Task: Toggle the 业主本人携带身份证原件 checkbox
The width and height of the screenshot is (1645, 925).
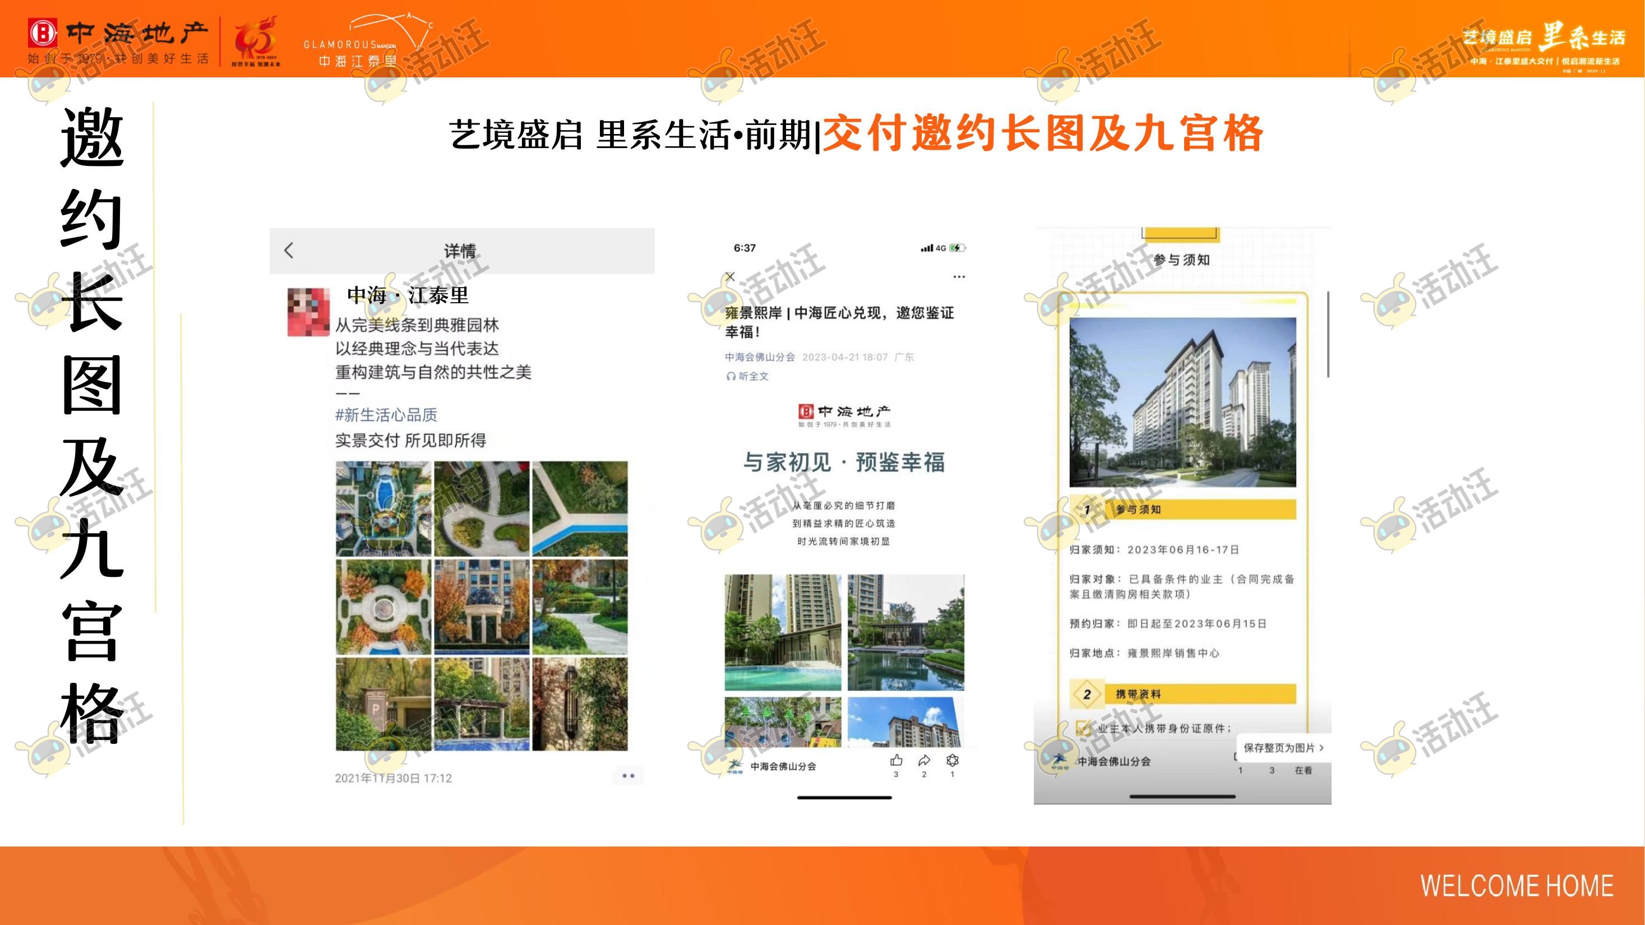Action: pos(1083,728)
